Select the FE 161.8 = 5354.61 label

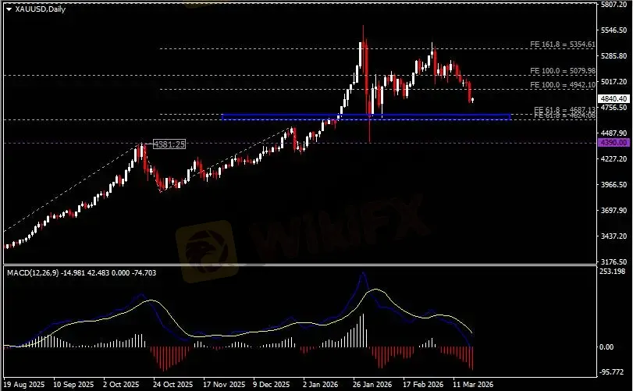pyautogui.click(x=562, y=44)
